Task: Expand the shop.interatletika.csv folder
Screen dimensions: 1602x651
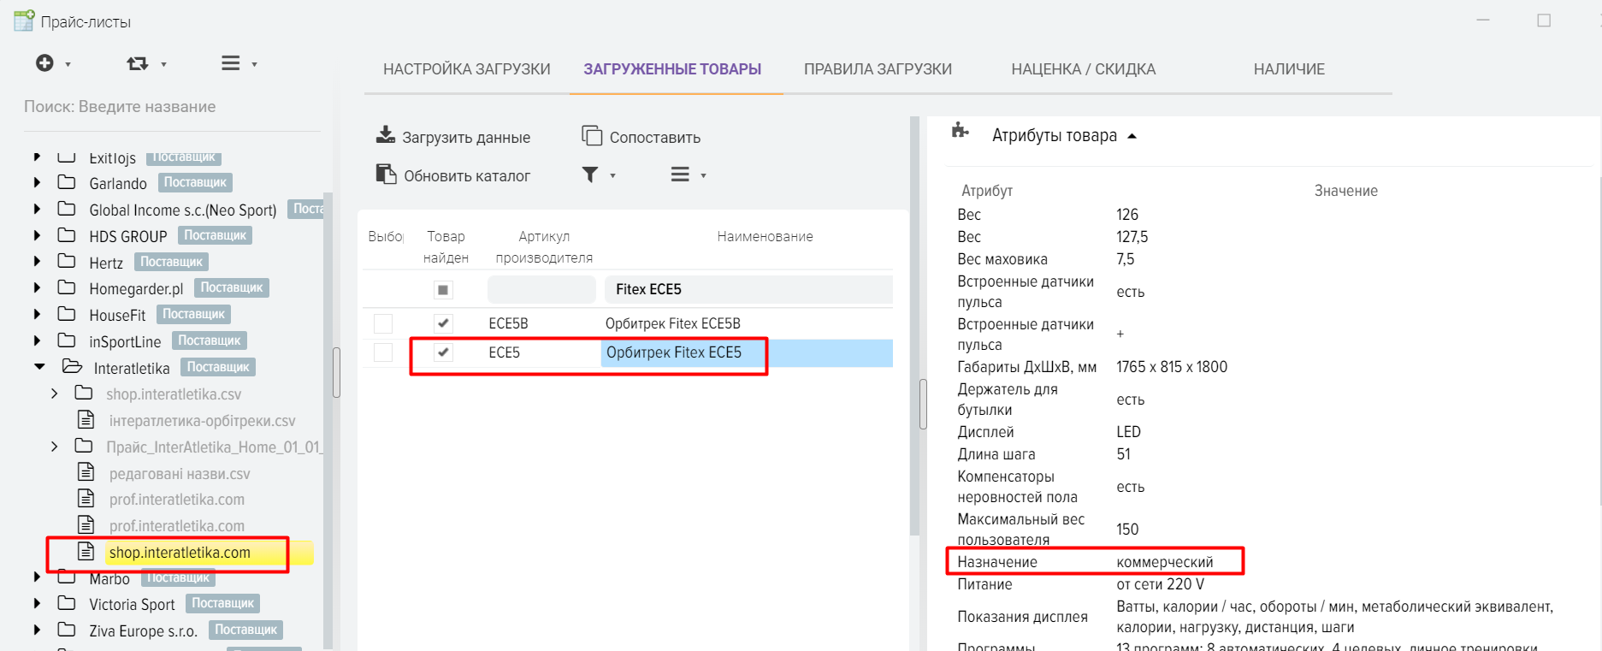Action: (55, 394)
